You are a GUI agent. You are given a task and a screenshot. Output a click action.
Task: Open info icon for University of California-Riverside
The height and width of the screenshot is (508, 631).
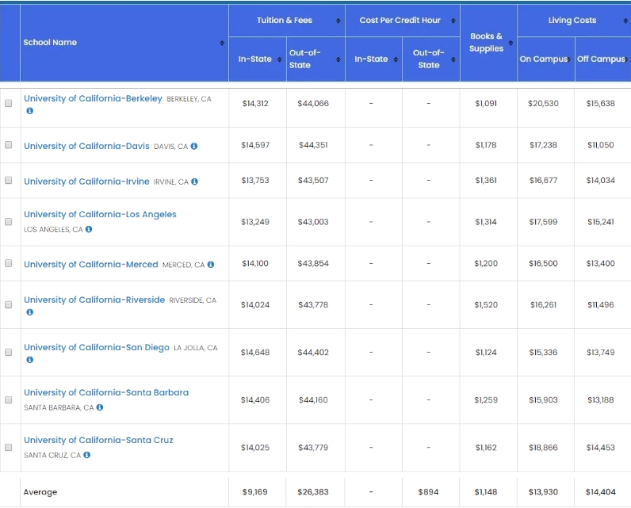click(30, 311)
